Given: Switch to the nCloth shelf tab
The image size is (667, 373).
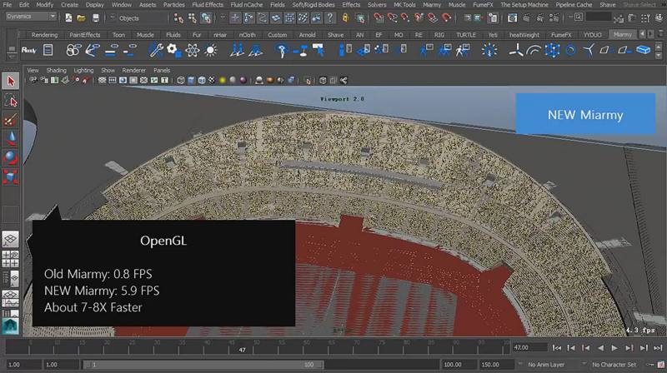Looking at the screenshot, I should coord(247,35).
